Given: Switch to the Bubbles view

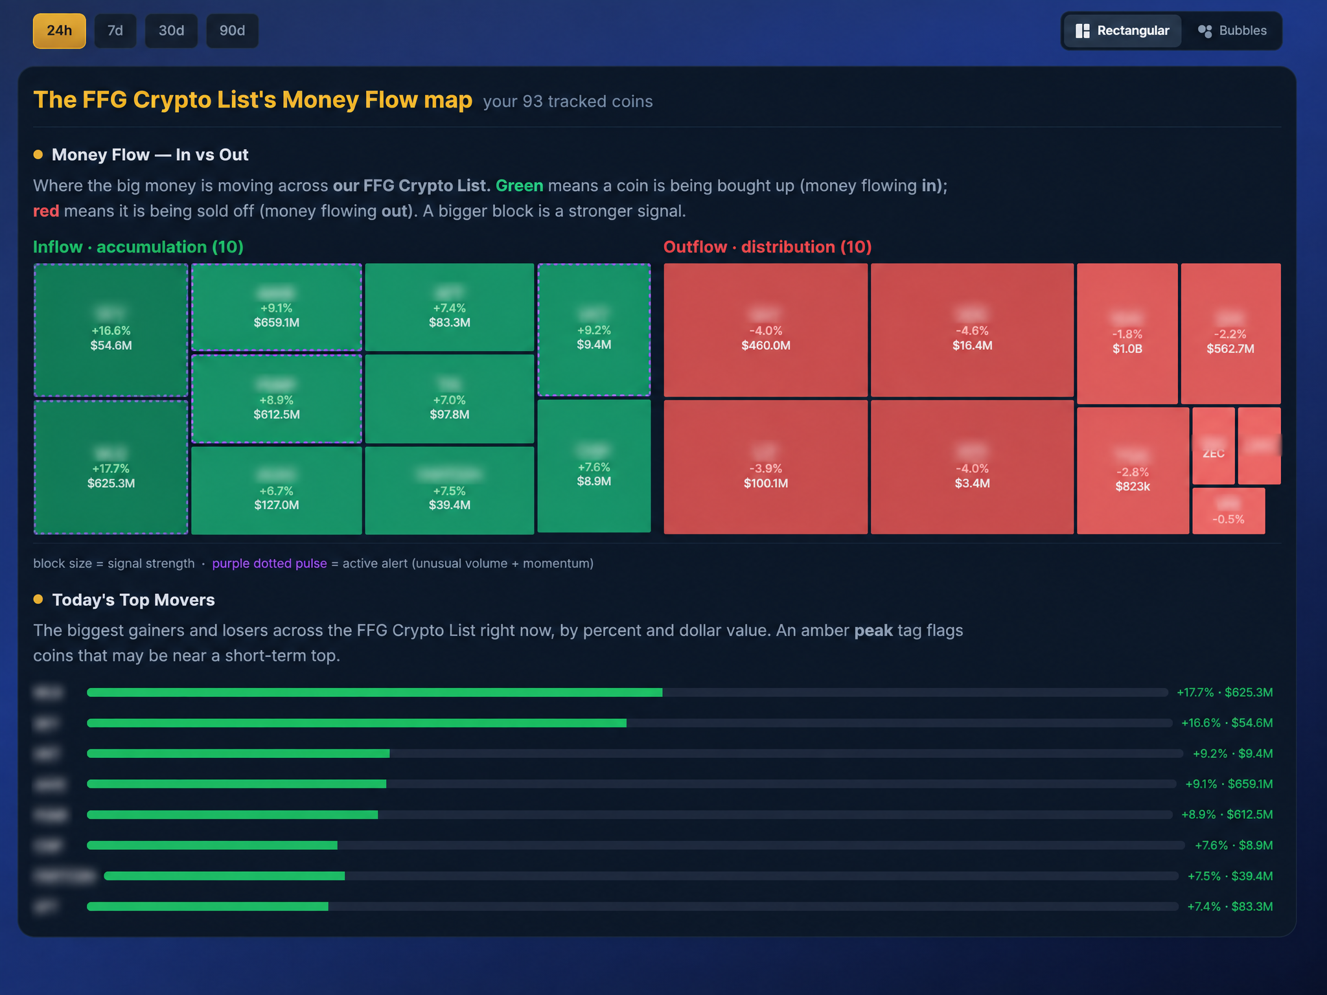Looking at the screenshot, I should 1232,30.
